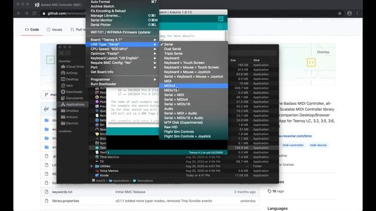Choose Audio USB type
Viewport: 376px width, 211px height.
pos(193,108)
